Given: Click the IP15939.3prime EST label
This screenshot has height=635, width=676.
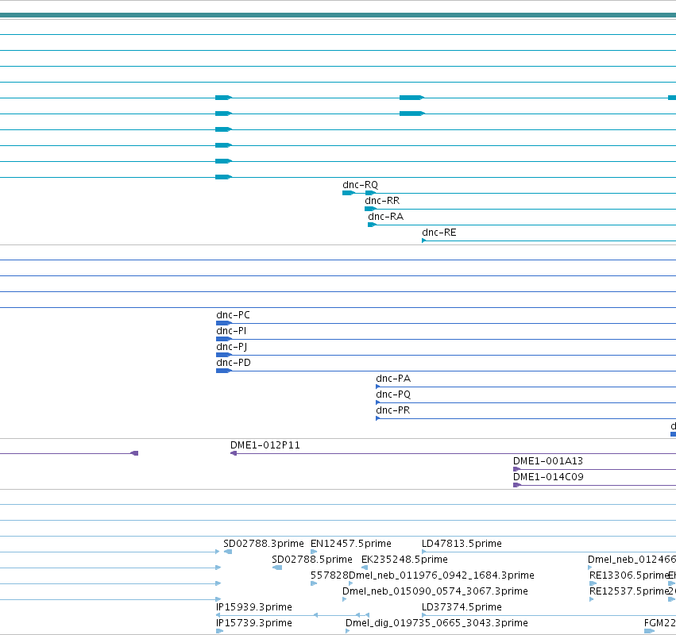Looking at the screenshot, I should click(x=254, y=607).
